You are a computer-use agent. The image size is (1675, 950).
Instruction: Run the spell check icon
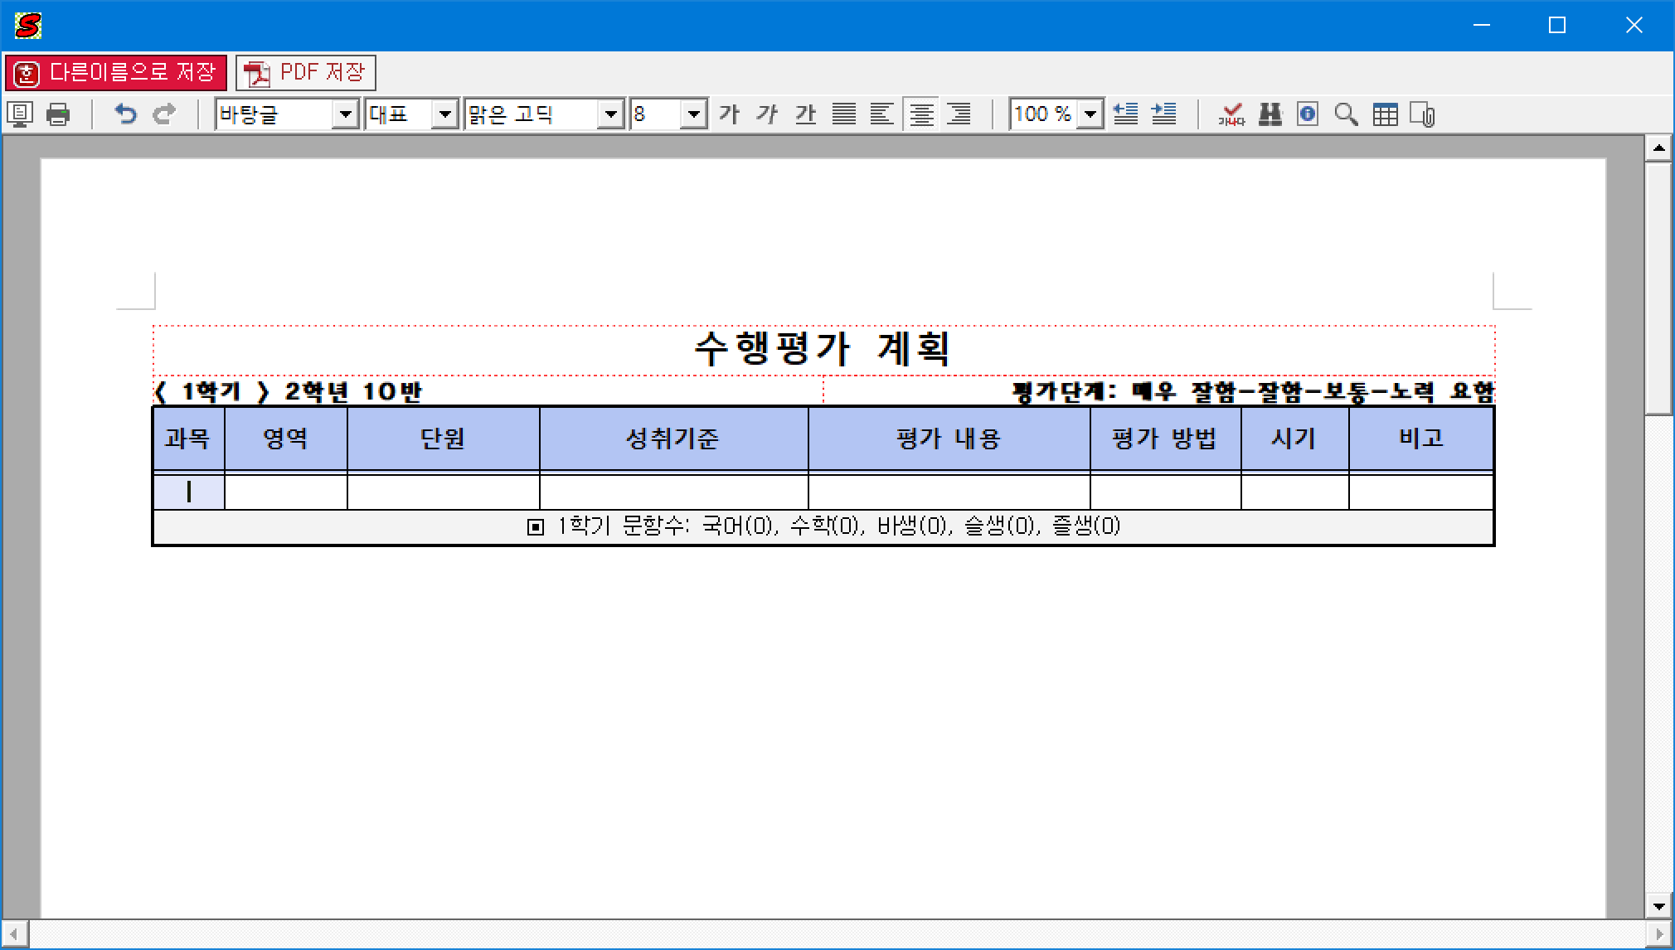pos(1231,114)
